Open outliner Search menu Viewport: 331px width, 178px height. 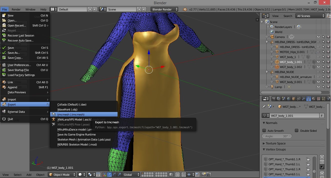pos(288,16)
